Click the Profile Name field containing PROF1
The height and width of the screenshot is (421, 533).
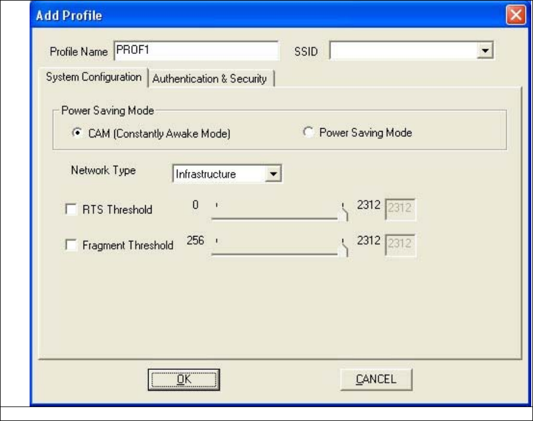pos(196,51)
